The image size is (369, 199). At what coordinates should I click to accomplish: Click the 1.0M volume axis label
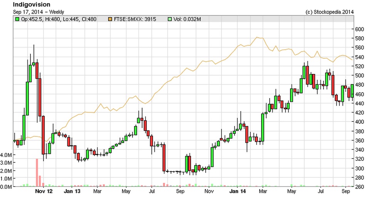pos(6,179)
